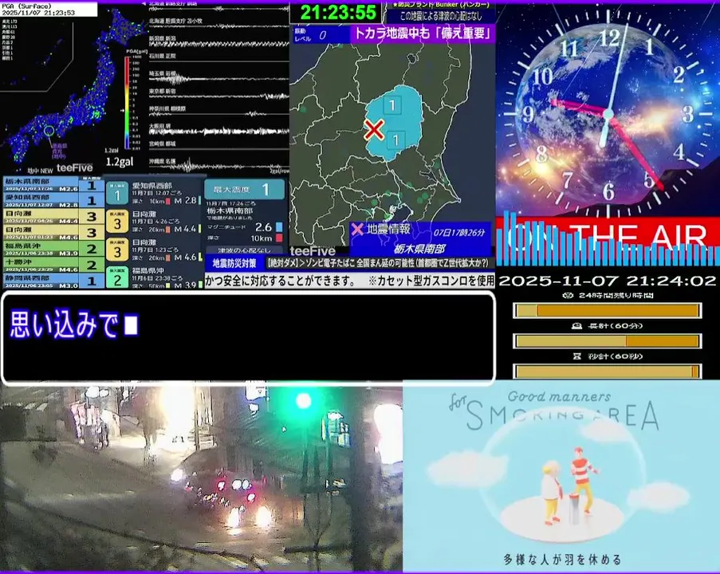Click the blue square next to magnitude 2.6

pyautogui.click(x=279, y=227)
